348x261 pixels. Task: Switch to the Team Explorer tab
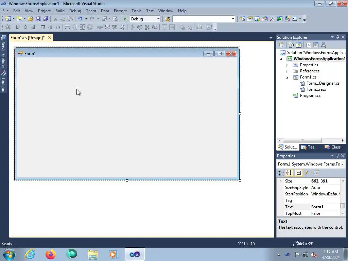coord(309,147)
